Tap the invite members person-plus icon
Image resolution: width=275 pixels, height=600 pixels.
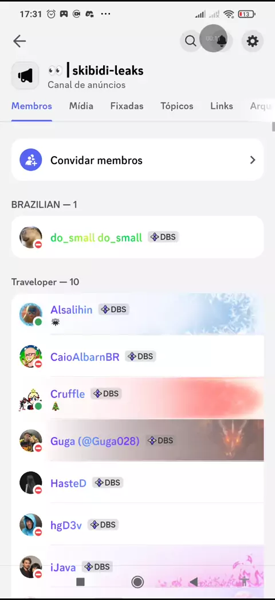click(30, 160)
